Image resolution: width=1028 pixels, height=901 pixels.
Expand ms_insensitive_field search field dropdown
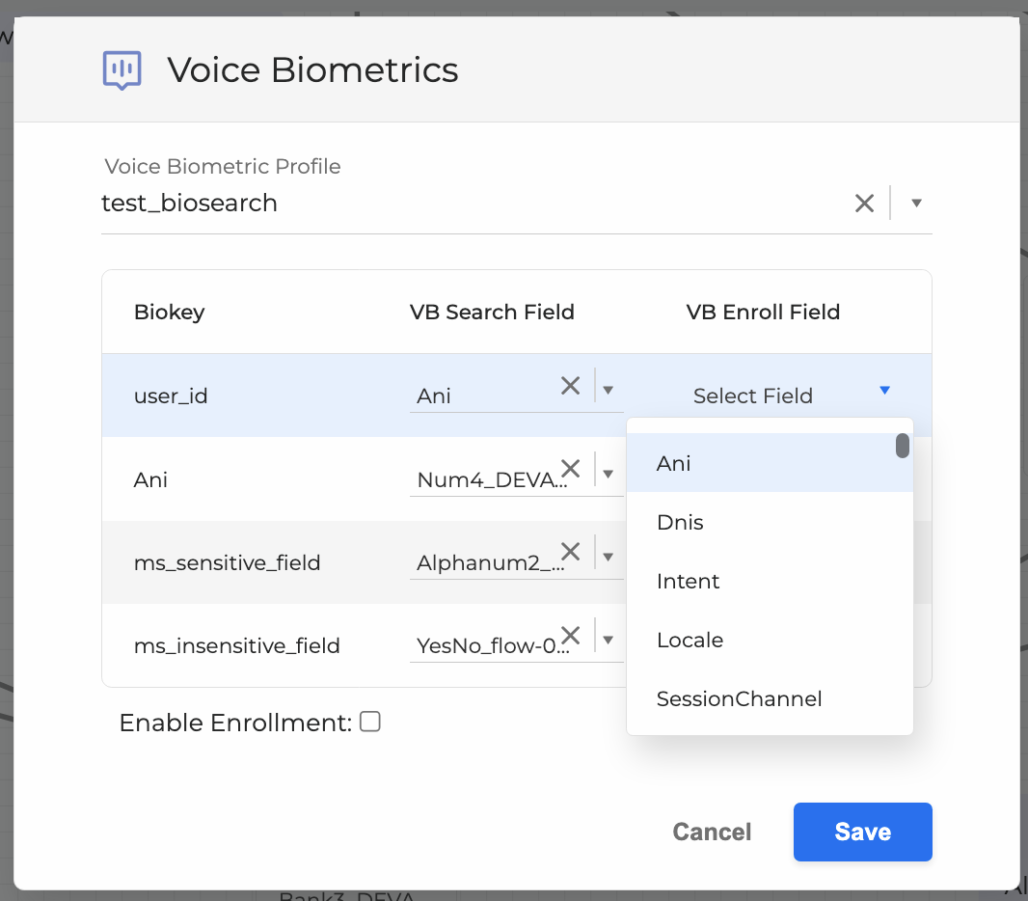click(609, 640)
